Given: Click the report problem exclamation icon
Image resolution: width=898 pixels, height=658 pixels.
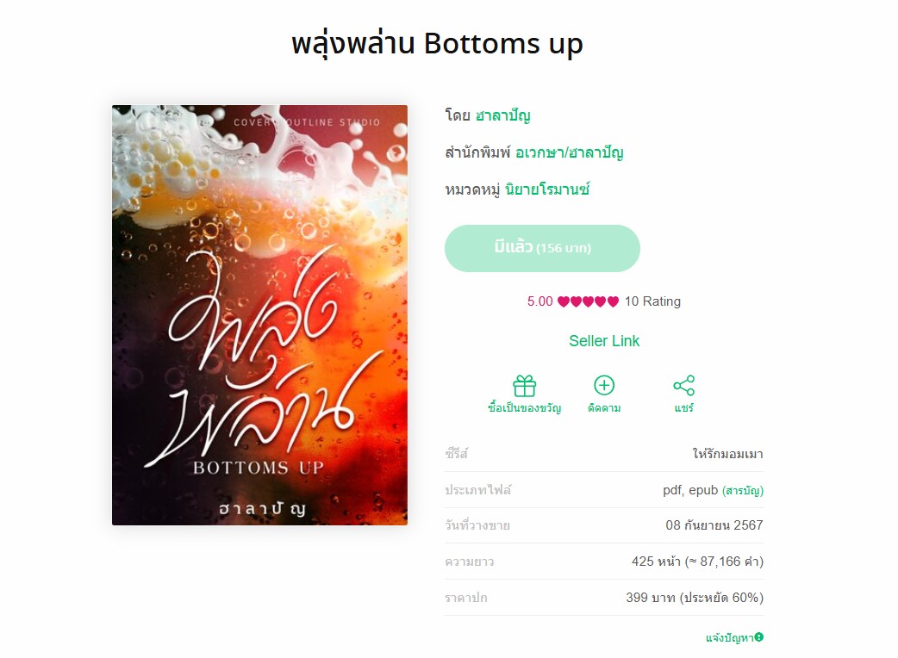Looking at the screenshot, I should click(759, 636).
